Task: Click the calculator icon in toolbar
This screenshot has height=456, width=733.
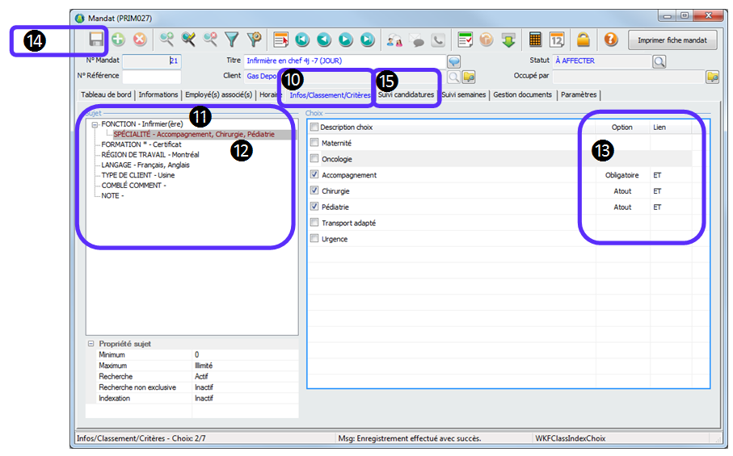Action: pyautogui.click(x=535, y=40)
